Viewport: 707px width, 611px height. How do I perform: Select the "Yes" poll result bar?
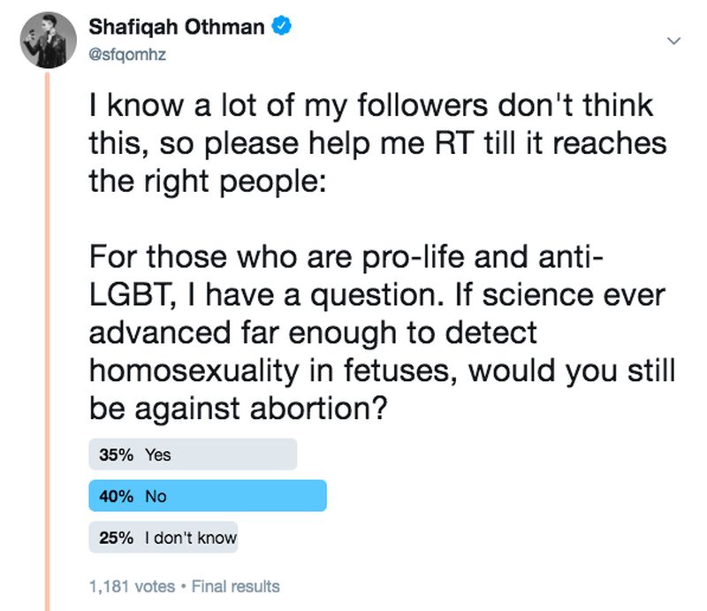(193, 455)
